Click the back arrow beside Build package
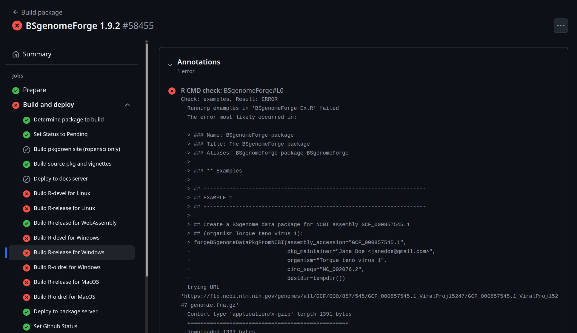 point(16,12)
